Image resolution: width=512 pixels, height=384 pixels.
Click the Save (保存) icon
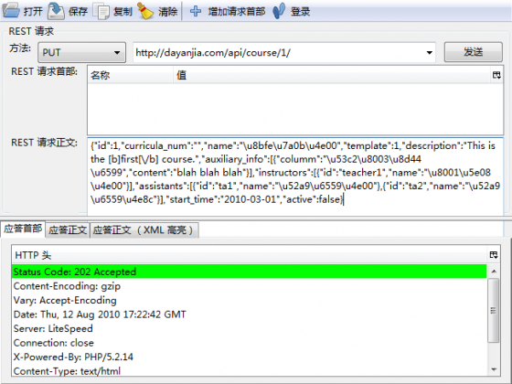56,11
